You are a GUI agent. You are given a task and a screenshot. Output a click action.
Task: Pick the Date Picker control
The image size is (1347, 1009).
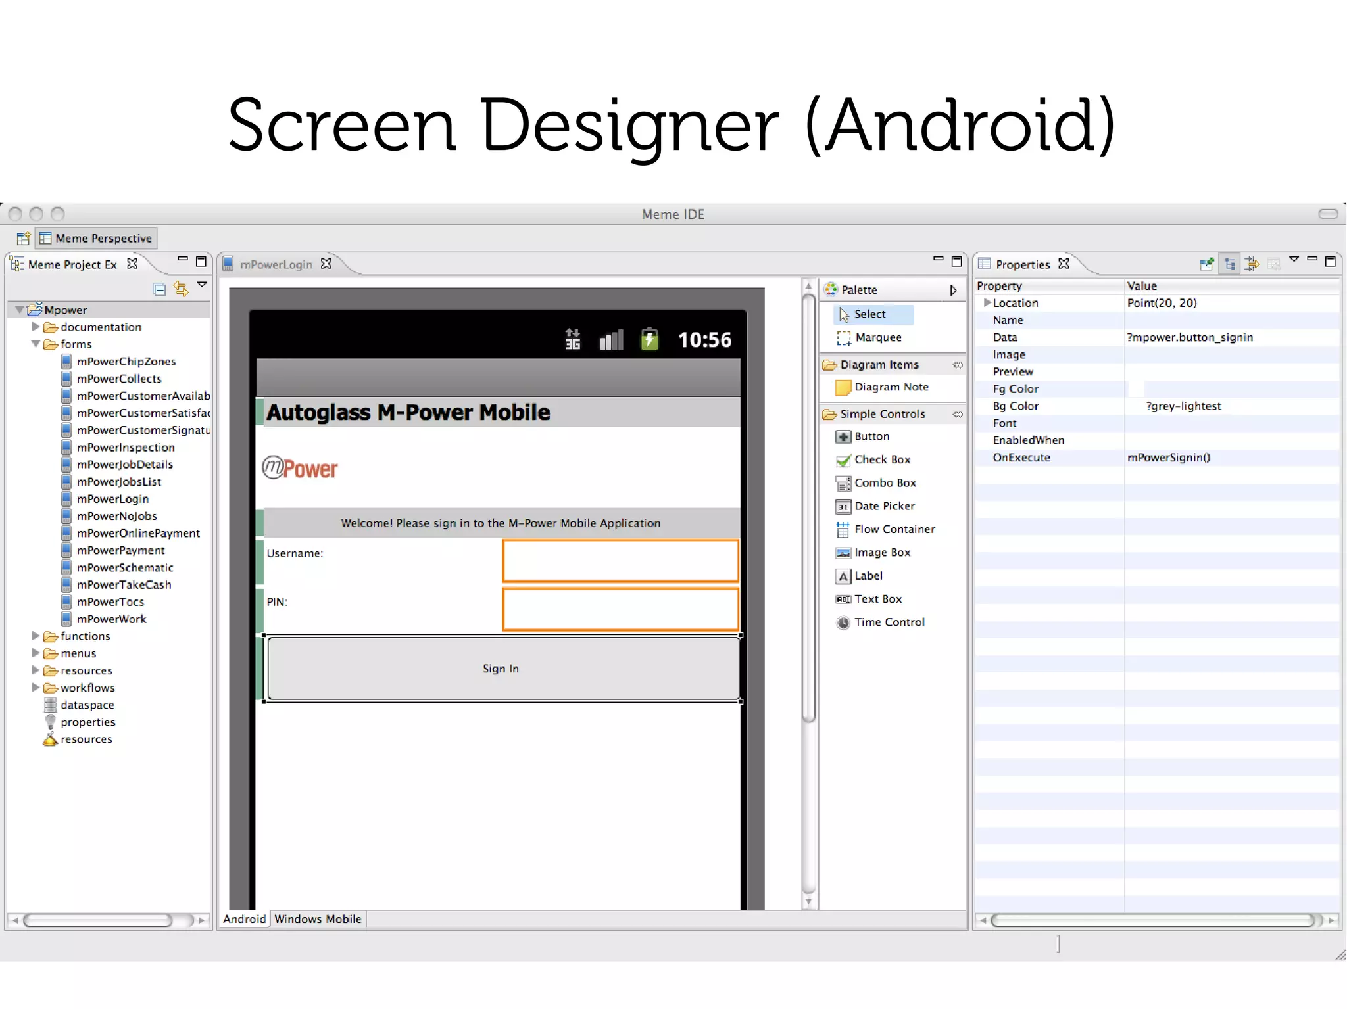[875, 506]
